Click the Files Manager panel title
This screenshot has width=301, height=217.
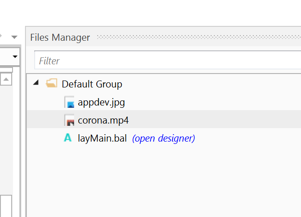click(x=60, y=37)
